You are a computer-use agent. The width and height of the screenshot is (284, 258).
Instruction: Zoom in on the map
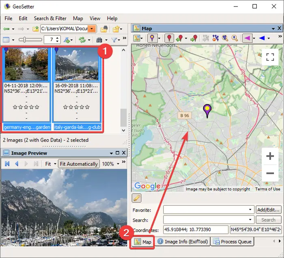270,156
